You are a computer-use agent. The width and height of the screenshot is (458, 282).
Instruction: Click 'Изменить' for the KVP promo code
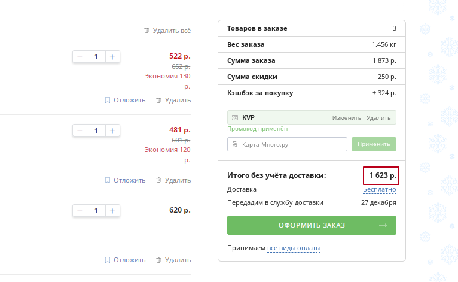pos(347,117)
